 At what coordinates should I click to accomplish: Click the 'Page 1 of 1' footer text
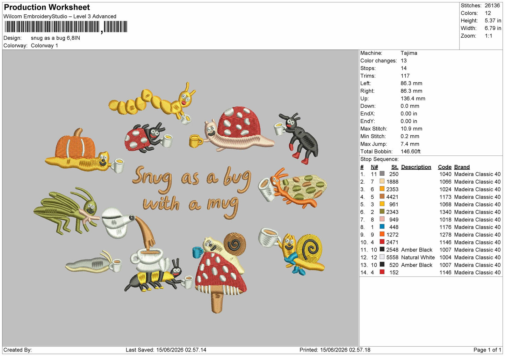tap(487, 350)
